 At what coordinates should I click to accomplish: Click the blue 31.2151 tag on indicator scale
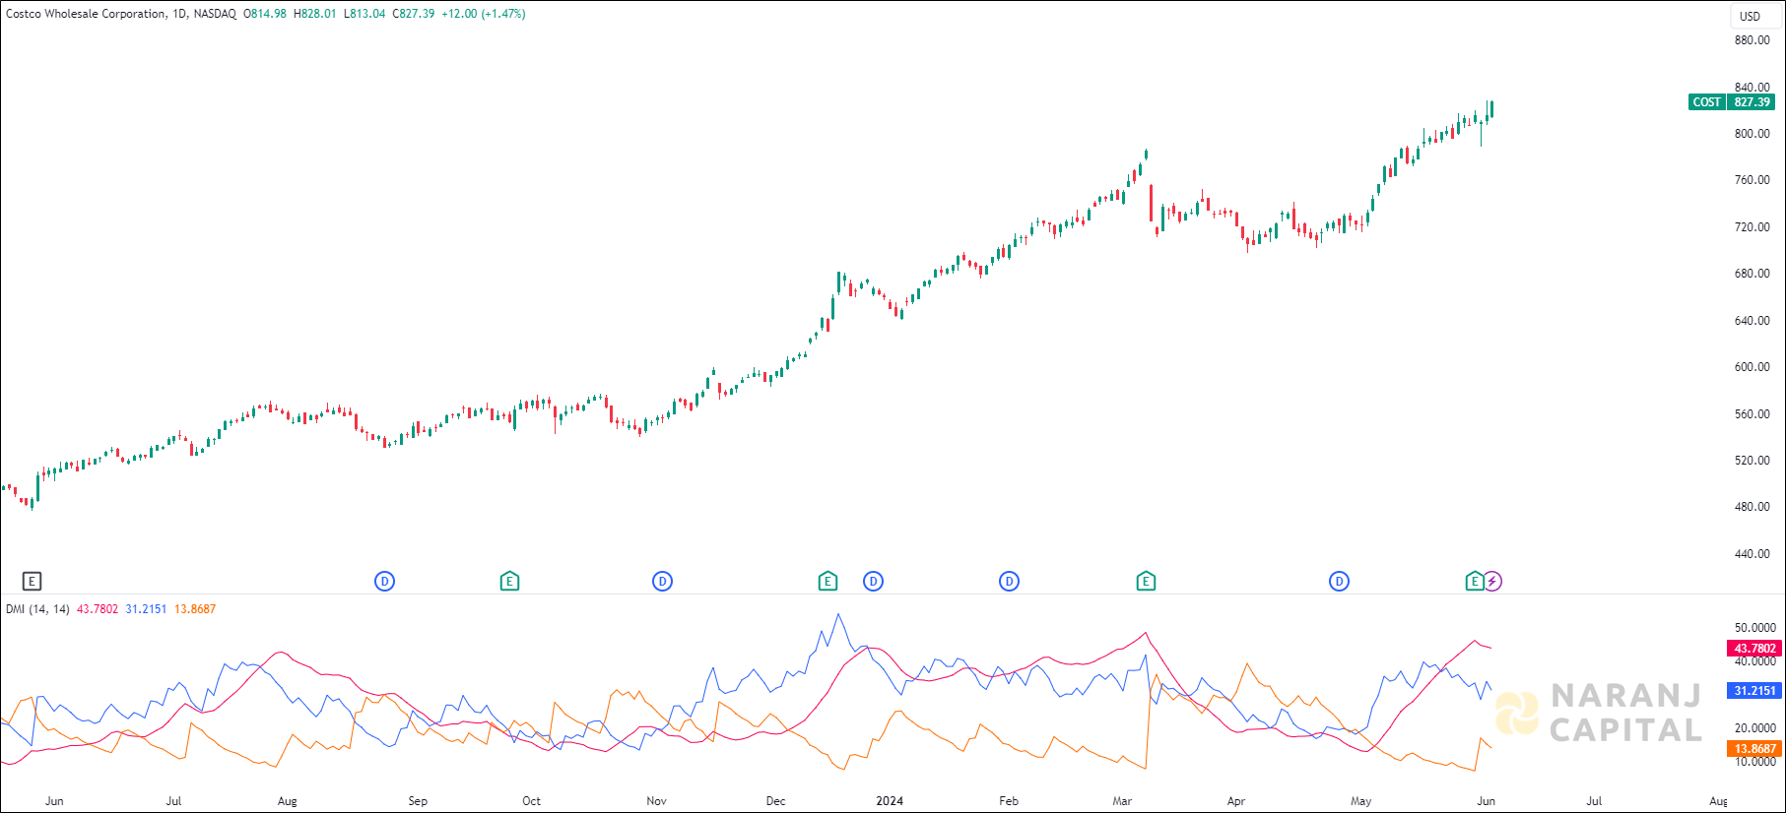coord(1754,691)
